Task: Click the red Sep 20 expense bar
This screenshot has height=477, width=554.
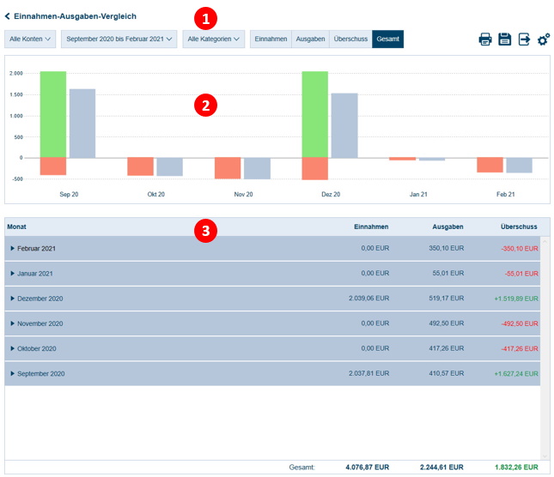Action: 53,166
